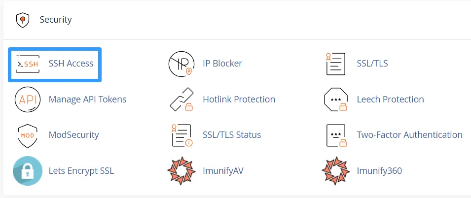
Task: Click the Two-Factor Authentication icon
Action: (x=336, y=135)
